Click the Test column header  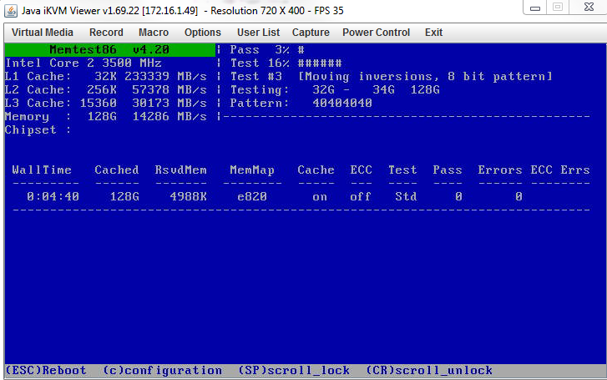[x=402, y=170]
